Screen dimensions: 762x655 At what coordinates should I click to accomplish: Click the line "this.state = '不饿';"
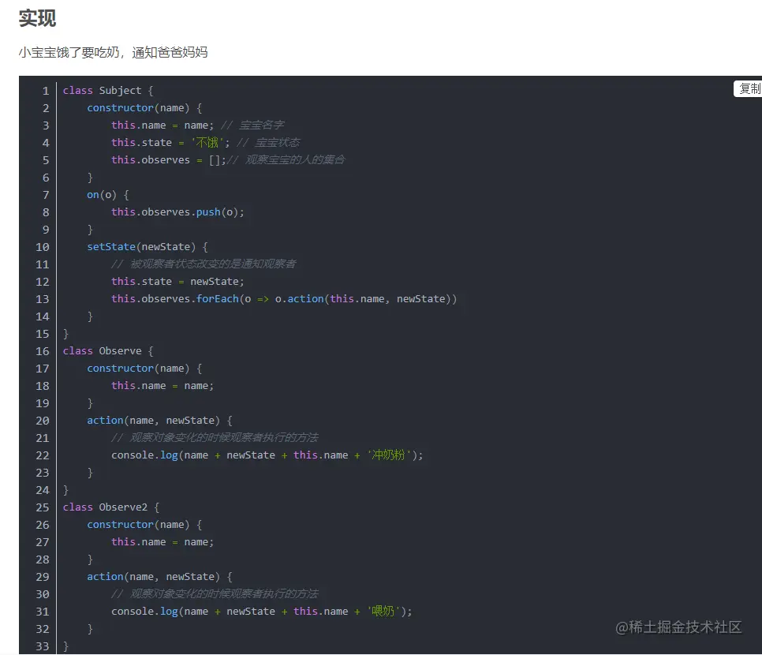tap(170, 143)
